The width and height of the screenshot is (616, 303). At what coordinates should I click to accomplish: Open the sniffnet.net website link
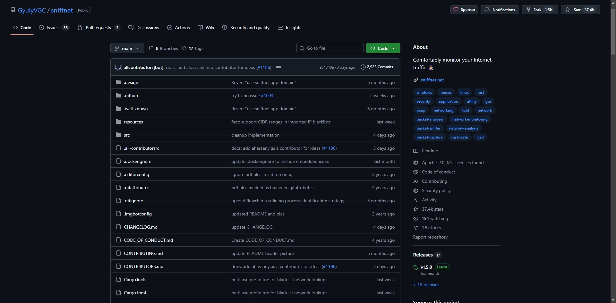pyautogui.click(x=432, y=80)
